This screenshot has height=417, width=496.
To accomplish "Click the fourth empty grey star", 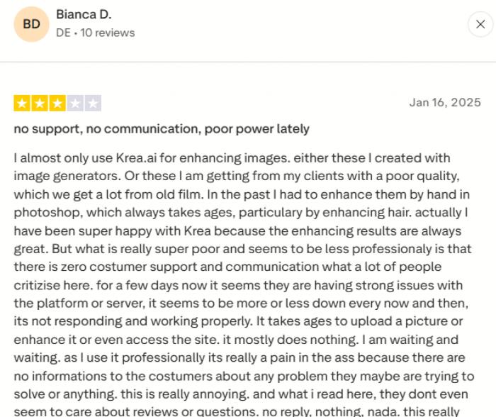I will (75, 104).
